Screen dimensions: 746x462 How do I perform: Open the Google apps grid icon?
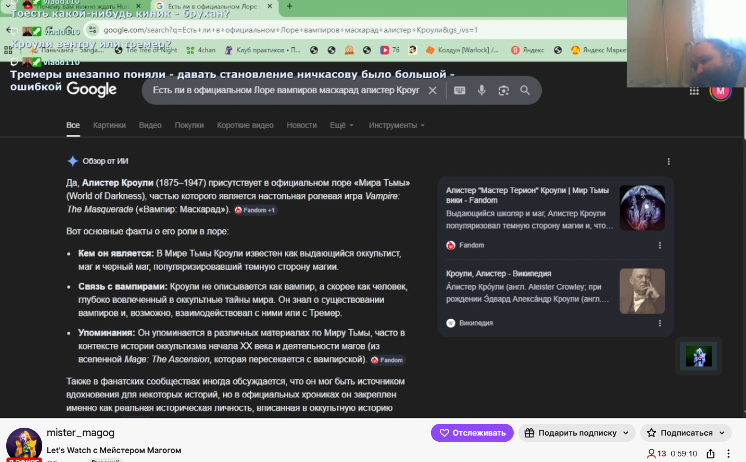[694, 91]
